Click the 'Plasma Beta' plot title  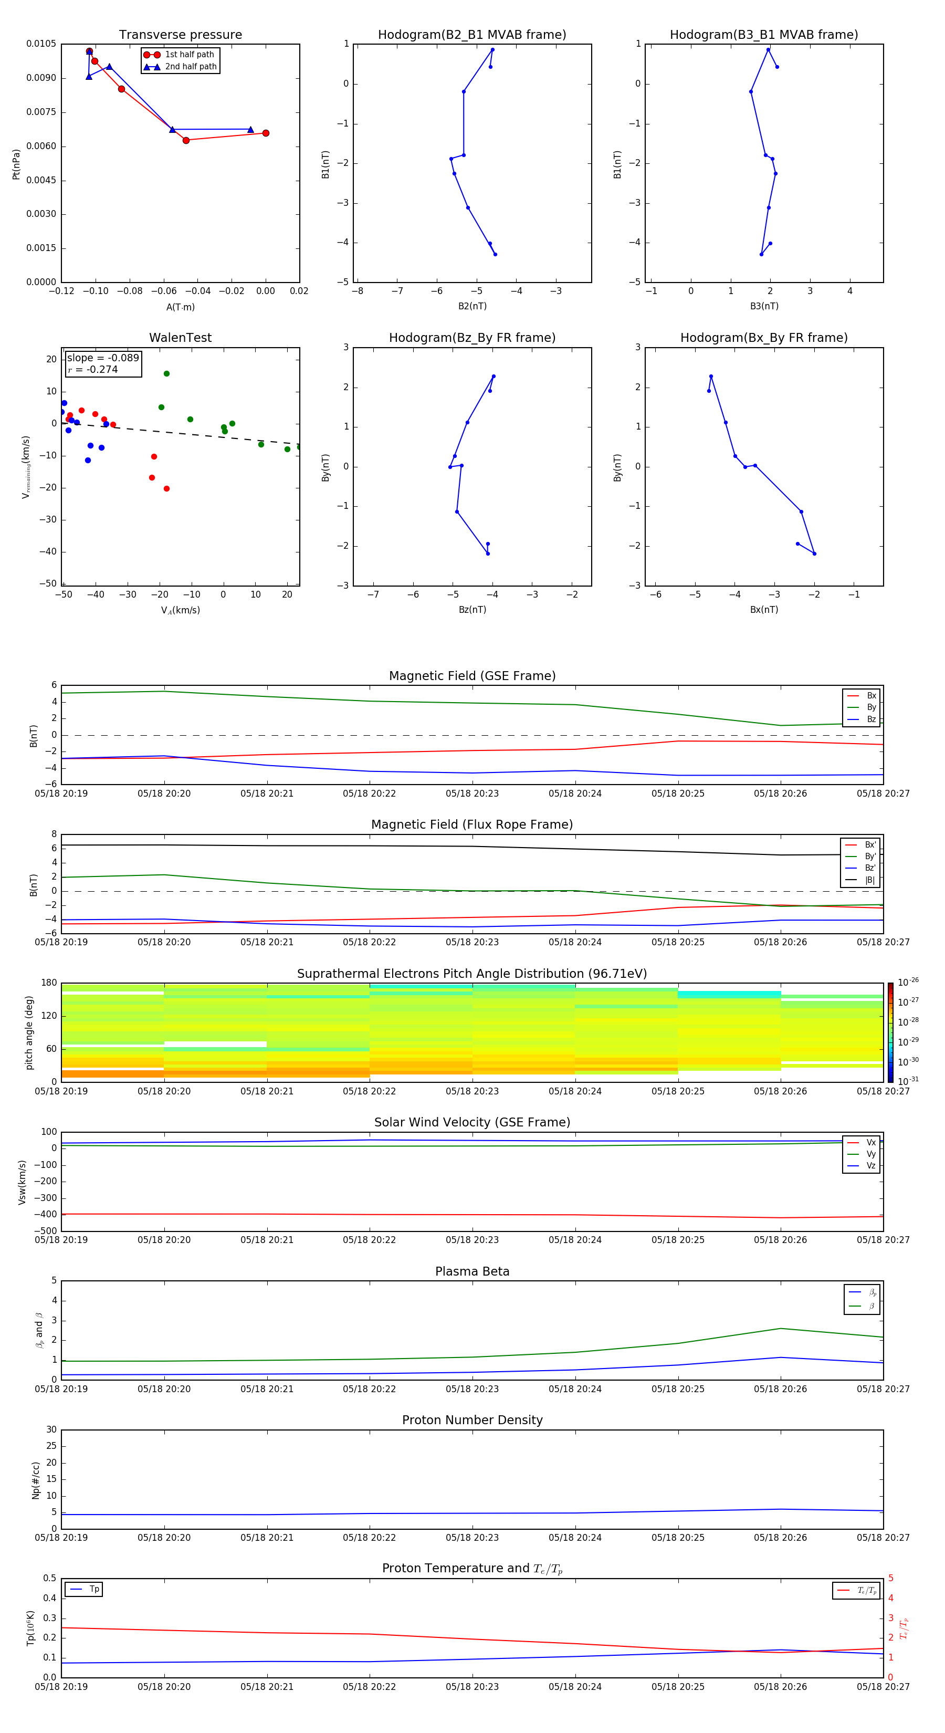click(x=472, y=1272)
